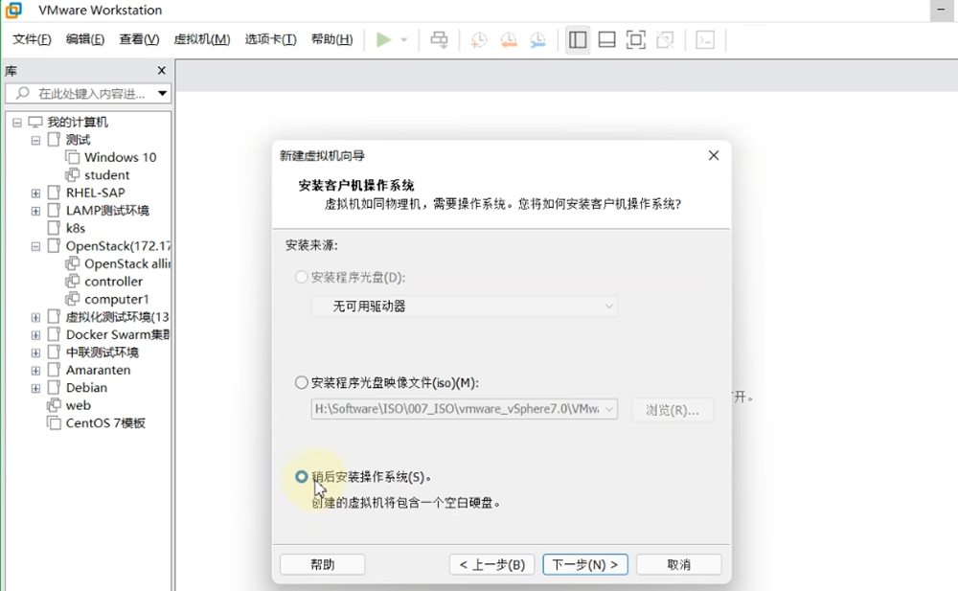This screenshot has height=591, width=958.
Task: Select 安装程序光盘(D) radio option
Action: click(301, 278)
